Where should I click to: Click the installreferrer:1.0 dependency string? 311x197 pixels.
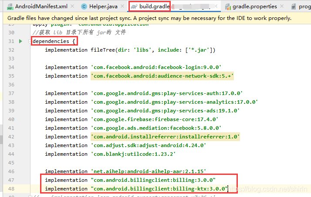[x=165, y=137]
